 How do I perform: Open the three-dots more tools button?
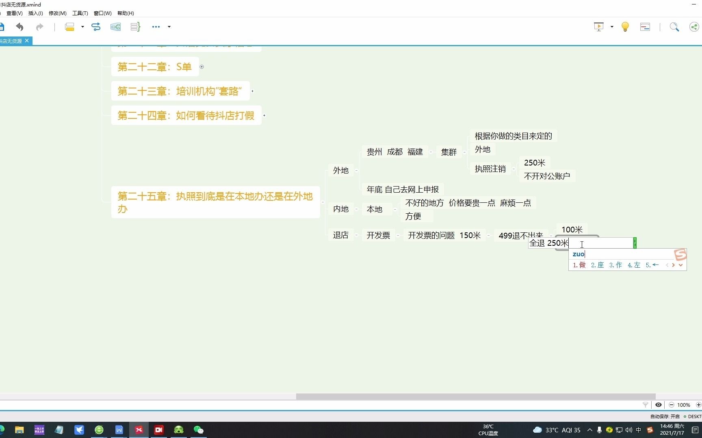[156, 27]
